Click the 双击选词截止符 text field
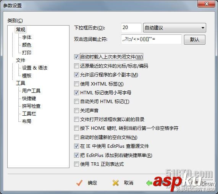The width and height of the screenshot is (218, 194). click(x=151, y=39)
